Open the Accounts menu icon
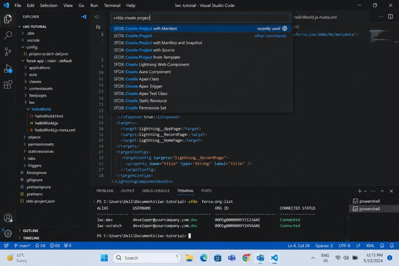The image size is (399, 266). (x=8, y=218)
